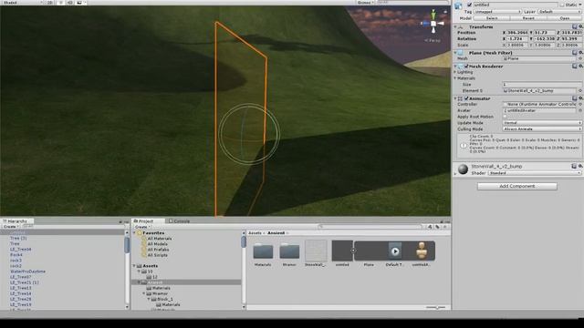This screenshot has height=328, width=584.
Task: Collapse the Materials section
Action: click(455, 78)
